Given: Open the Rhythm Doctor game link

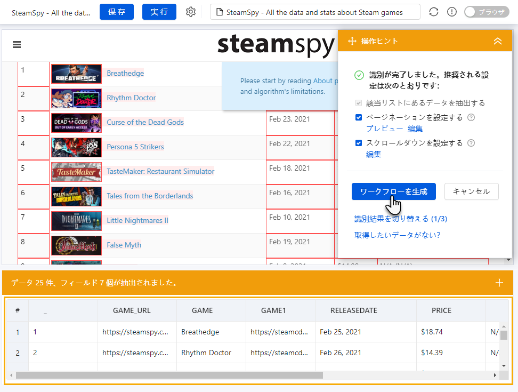Looking at the screenshot, I should pyautogui.click(x=131, y=98).
